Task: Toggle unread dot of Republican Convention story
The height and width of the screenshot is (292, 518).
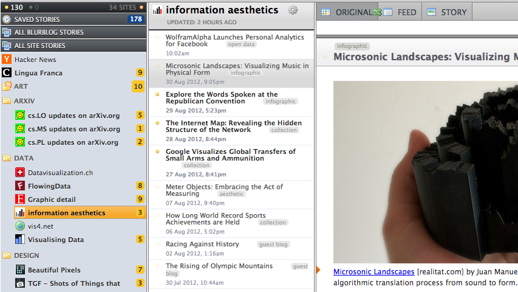Action: [157, 94]
